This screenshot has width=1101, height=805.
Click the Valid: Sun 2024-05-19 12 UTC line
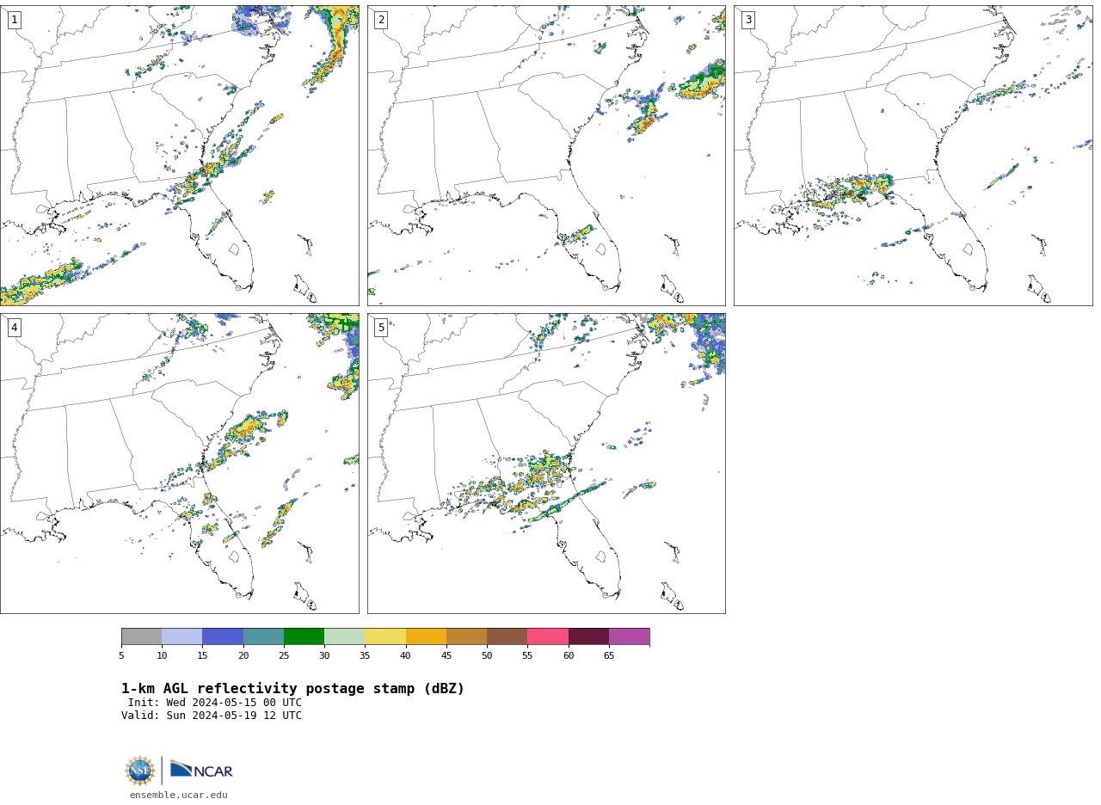click(x=212, y=716)
